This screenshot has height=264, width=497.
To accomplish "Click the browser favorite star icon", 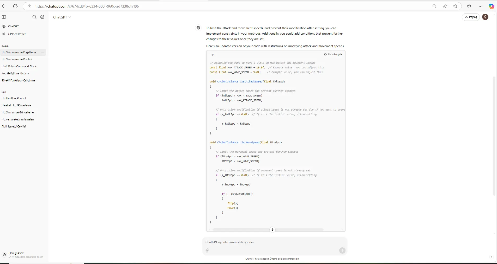I will (x=455, y=6).
